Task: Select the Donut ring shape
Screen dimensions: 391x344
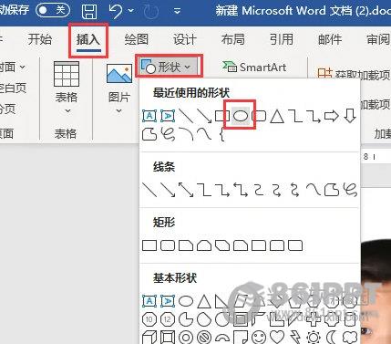Action: (186, 338)
